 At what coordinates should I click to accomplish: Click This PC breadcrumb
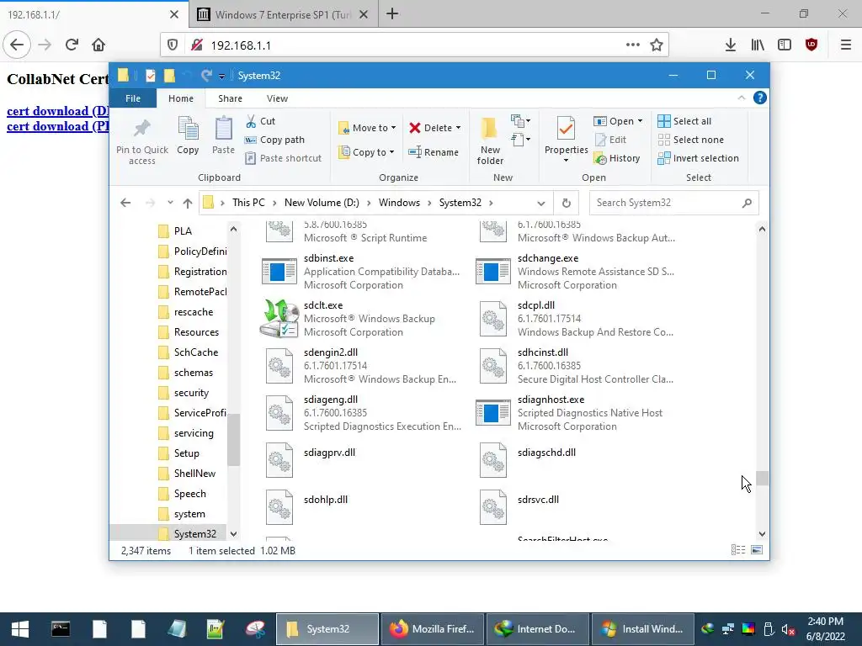click(248, 203)
